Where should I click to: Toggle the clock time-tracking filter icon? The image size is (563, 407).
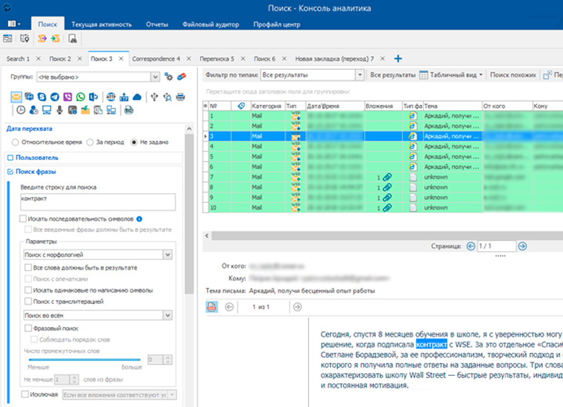[21, 110]
